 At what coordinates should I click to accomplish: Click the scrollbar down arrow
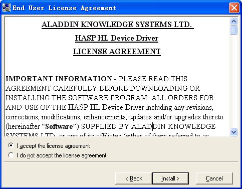click(233, 132)
